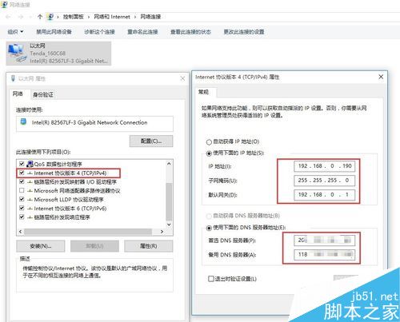Click the list's scroll down arrow
The image size is (400, 322).
[169, 225]
